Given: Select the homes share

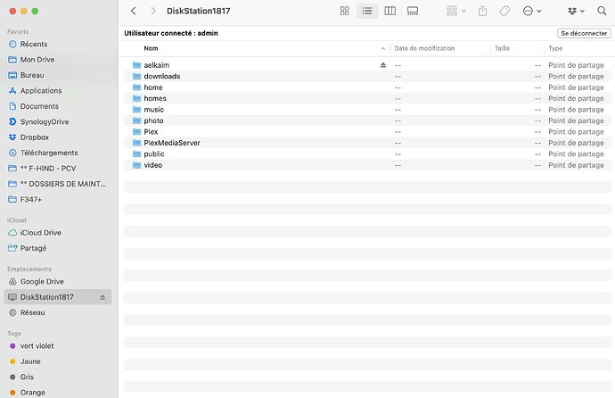Looking at the screenshot, I should click(367, 98).
